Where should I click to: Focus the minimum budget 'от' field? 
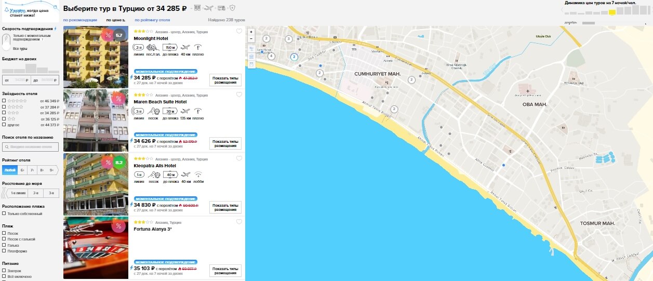pos(16,80)
